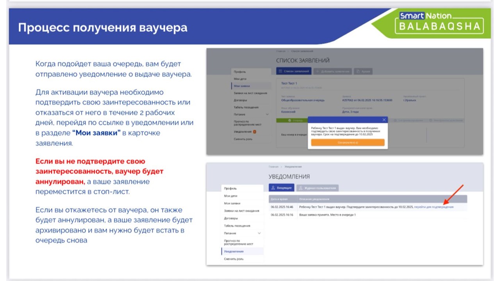This screenshot has width=500, height=281.
Task: Click the orange notification badge next to Уведомления
Action: 254,132
